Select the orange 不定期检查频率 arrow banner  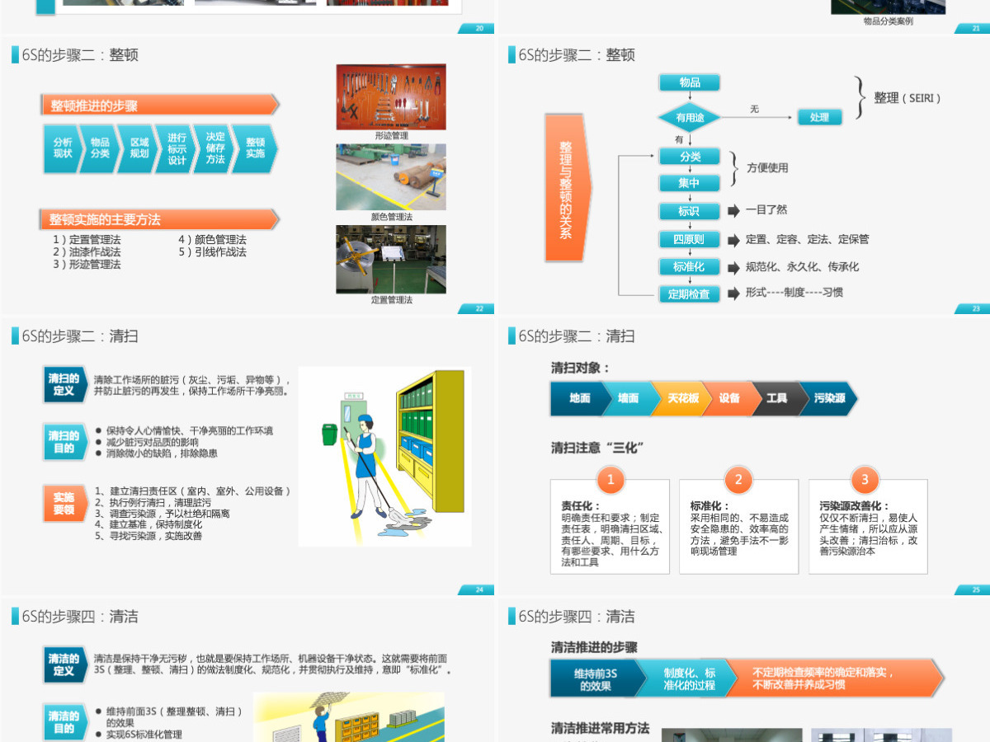coord(833,679)
